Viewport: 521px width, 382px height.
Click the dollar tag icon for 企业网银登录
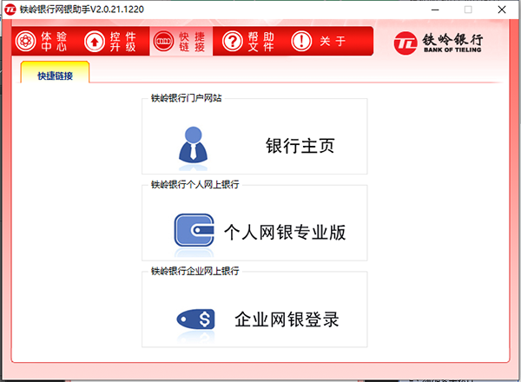tap(195, 319)
